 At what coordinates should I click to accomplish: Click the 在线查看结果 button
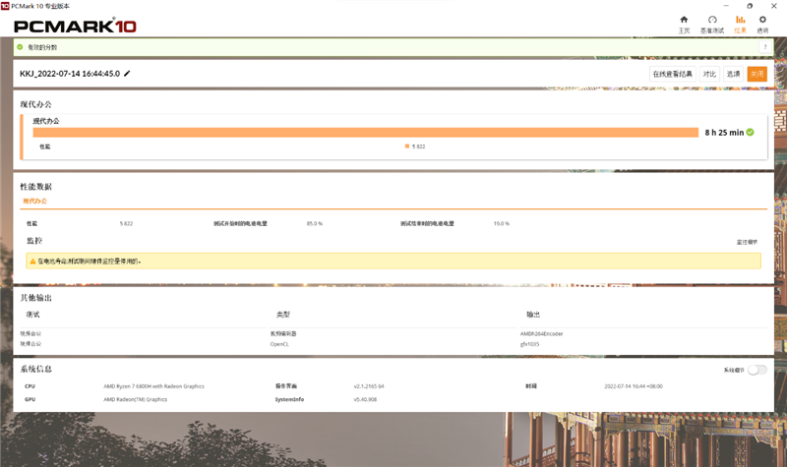pyautogui.click(x=673, y=75)
